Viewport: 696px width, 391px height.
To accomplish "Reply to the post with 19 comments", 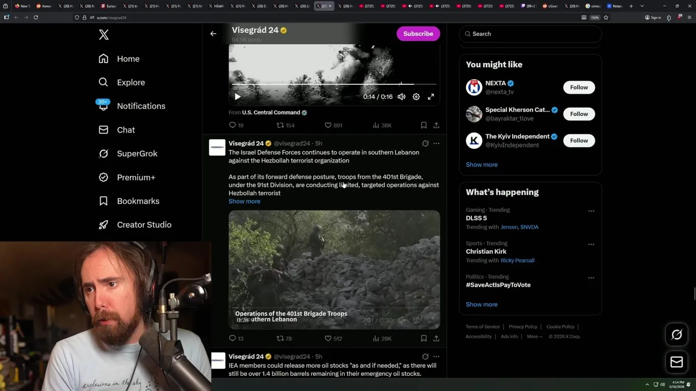I will click(236, 125).
